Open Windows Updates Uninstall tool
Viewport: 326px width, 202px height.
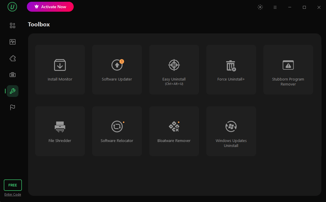[231, 131]
